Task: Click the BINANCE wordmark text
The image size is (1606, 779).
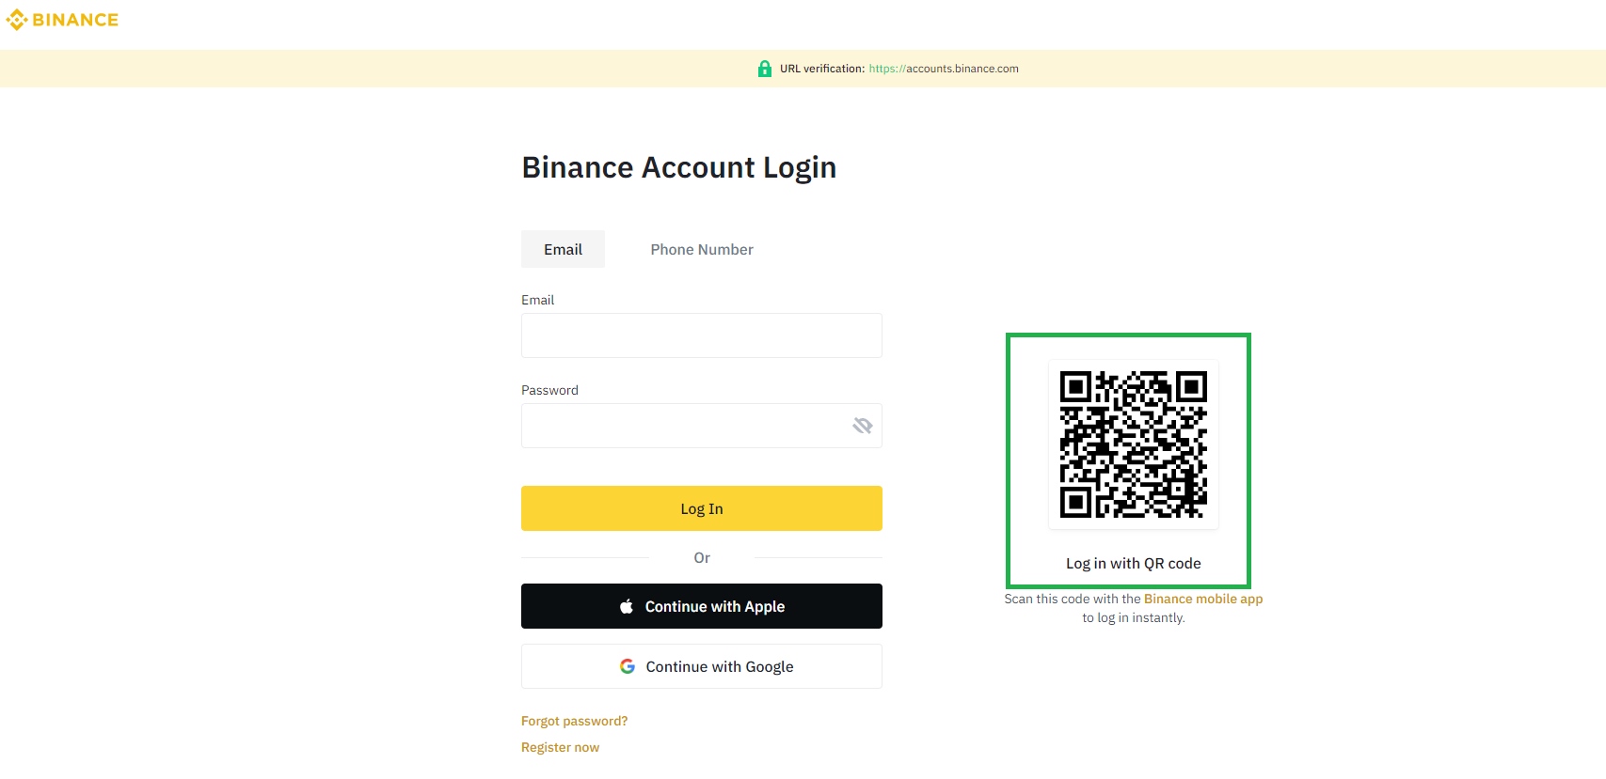Action: [75, 20]
